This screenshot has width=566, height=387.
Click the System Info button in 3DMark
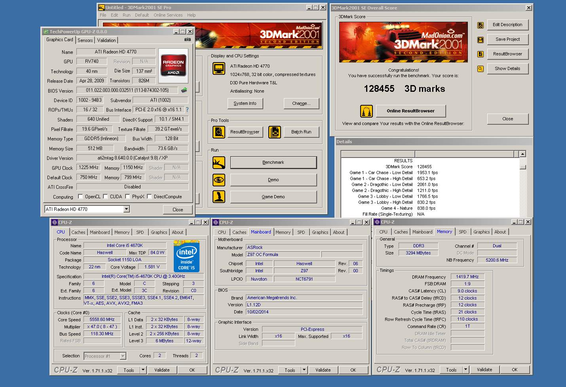click(x=245, y=104)
